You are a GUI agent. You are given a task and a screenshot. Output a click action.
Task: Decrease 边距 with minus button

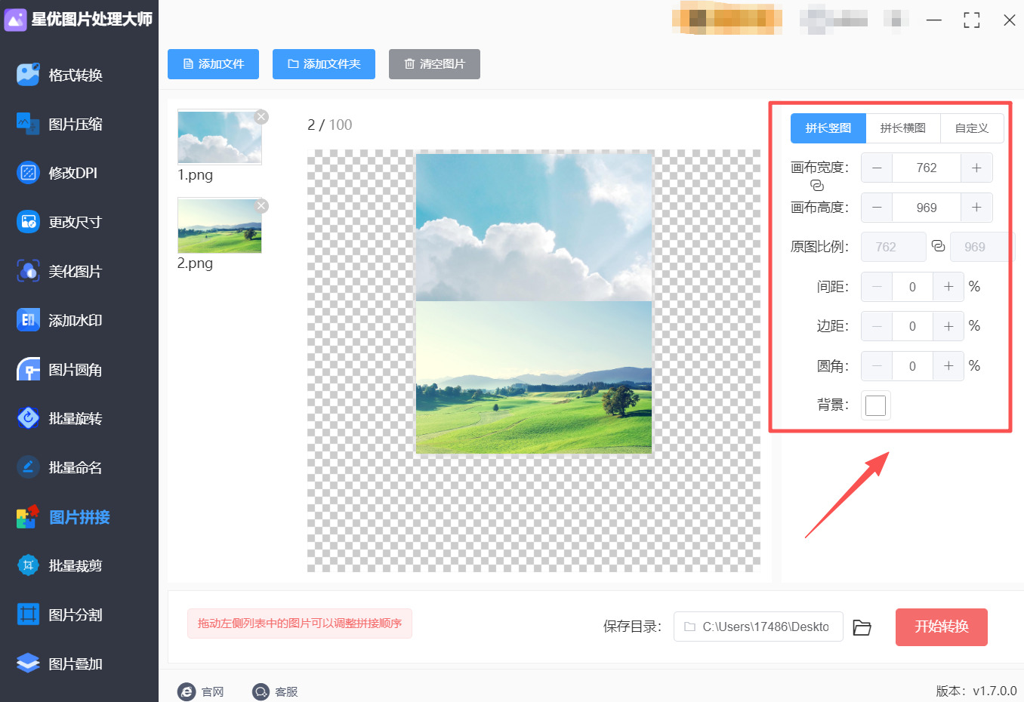(877, 326)
